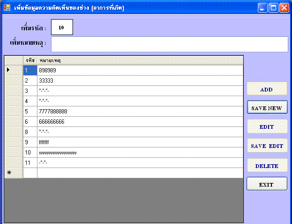Viewport: 292px width, 224px height.
Task: Select the code cell with value 8
Action: tap(30, 132)
